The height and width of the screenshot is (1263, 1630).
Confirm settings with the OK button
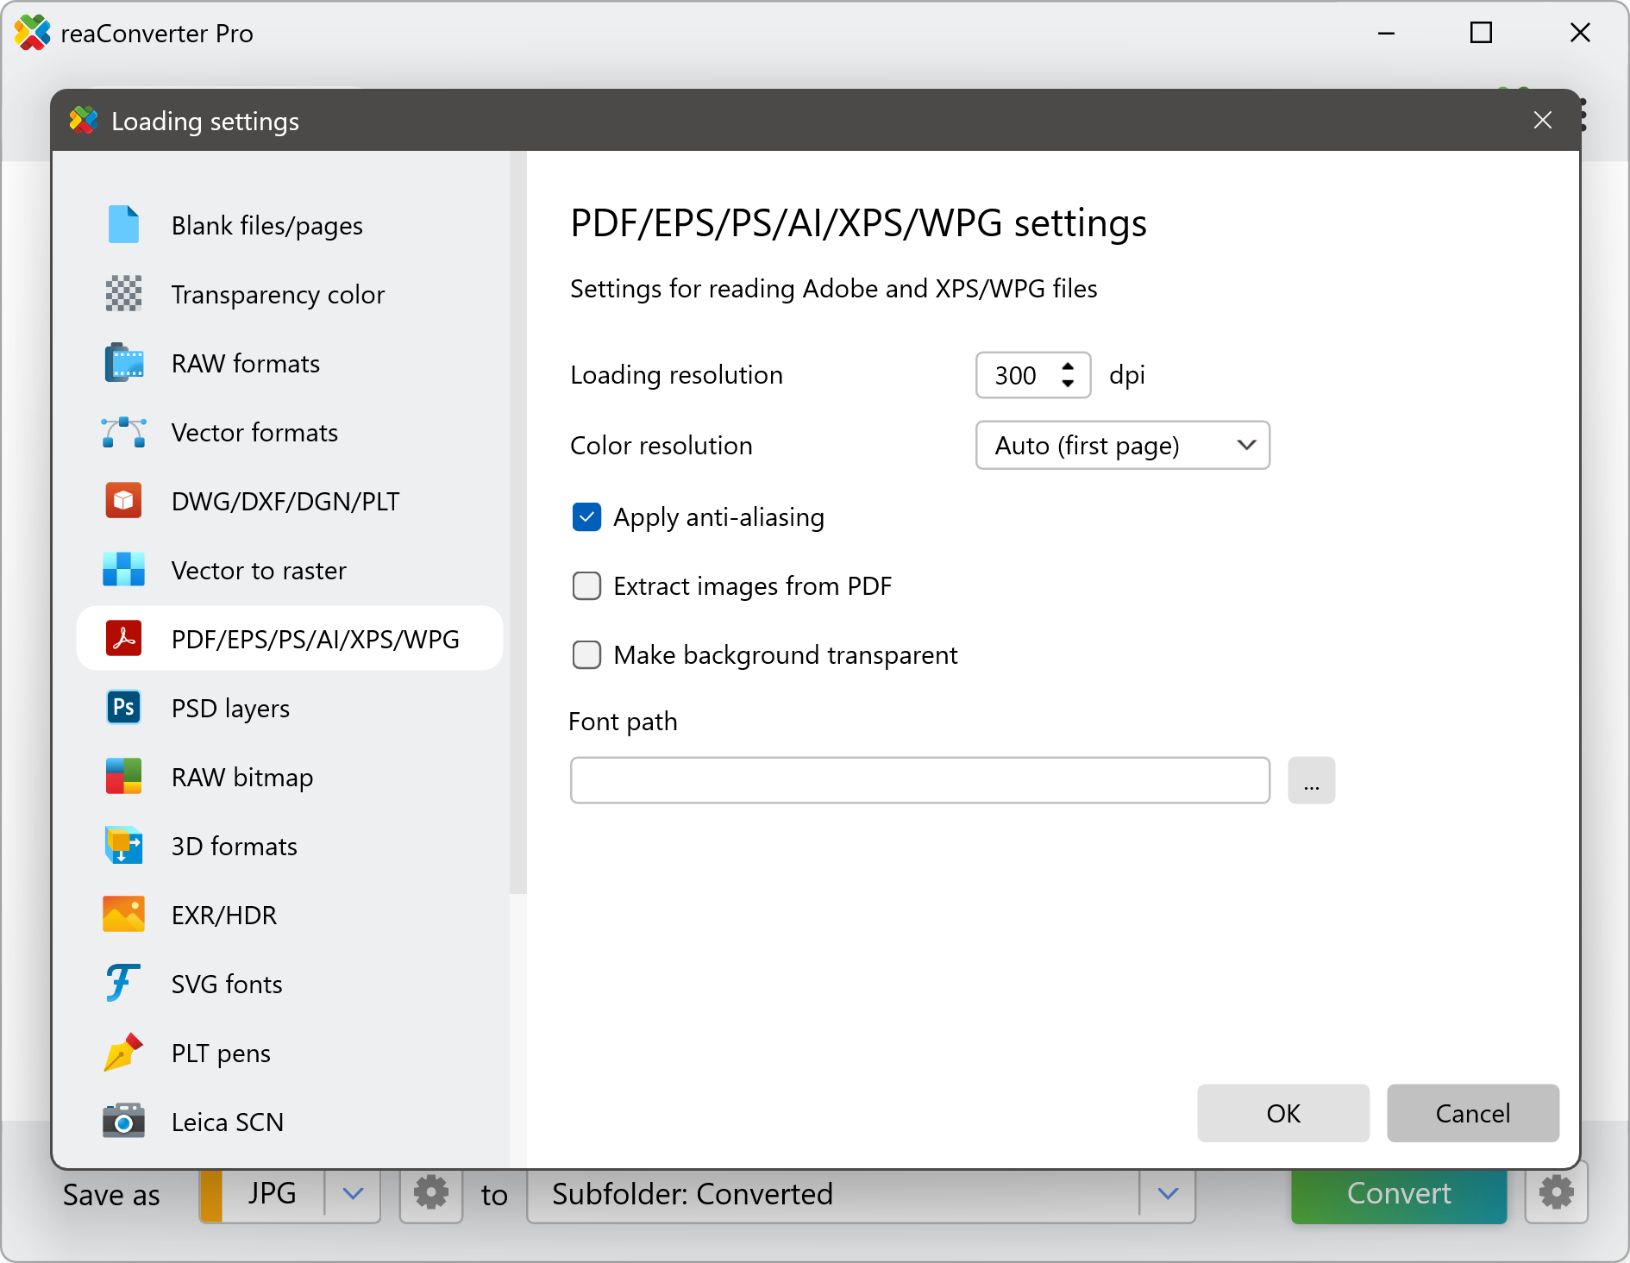coord(1282,1113)
